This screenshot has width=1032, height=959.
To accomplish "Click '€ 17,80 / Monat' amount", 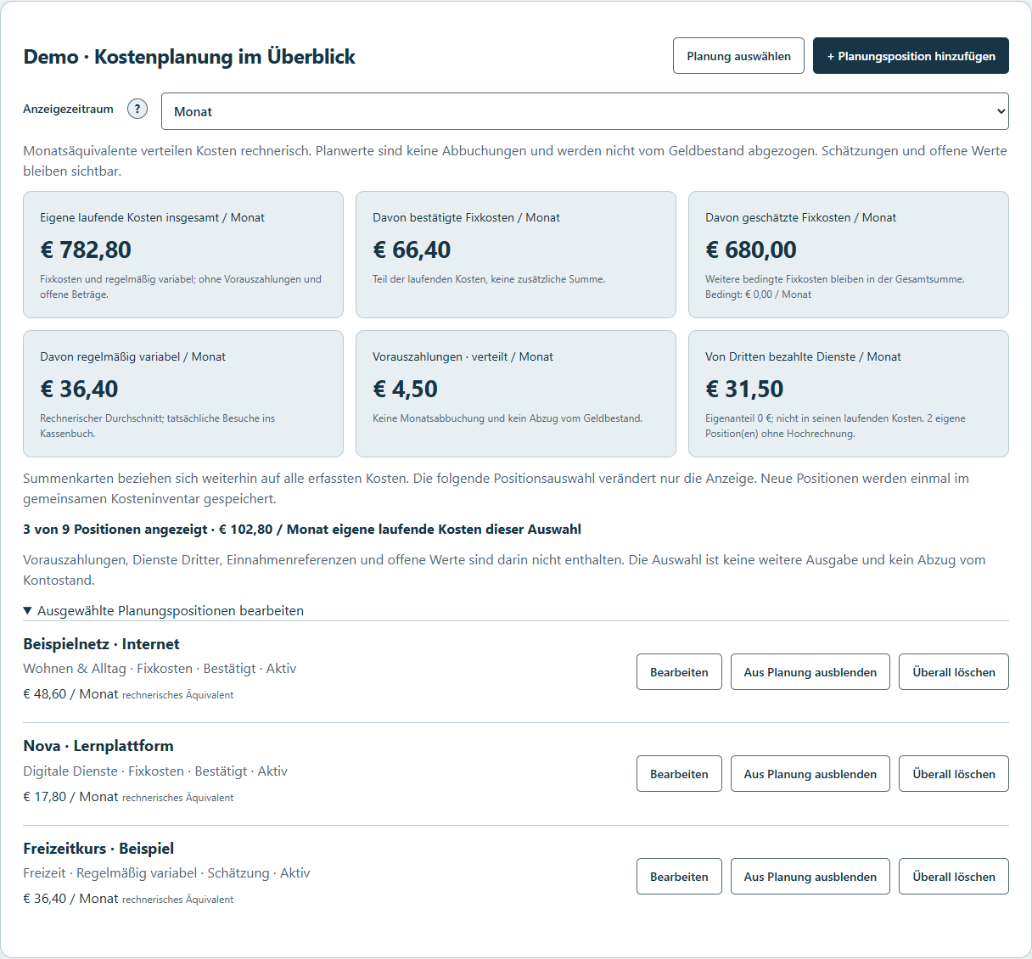I will pyautogui.click(x=70, y=797).
